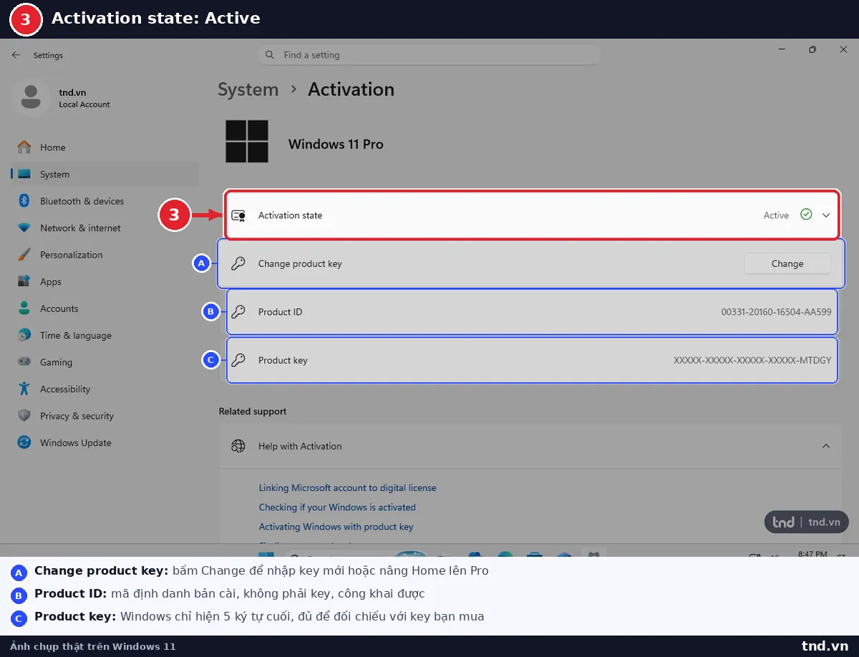Click the magnifier in Find a setting
Image resolution: width=859 pixels, height=657 pixels.
[x=270, y=55]
